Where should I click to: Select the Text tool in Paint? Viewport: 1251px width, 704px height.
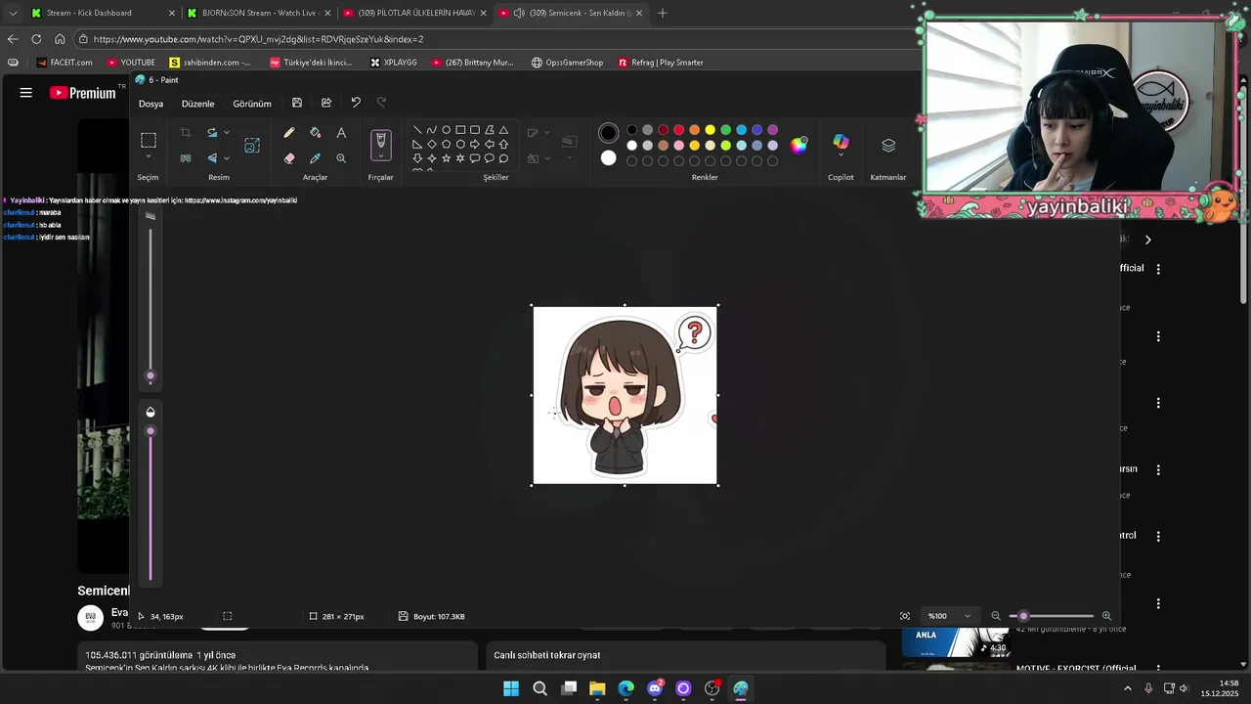tap(341, 133)
